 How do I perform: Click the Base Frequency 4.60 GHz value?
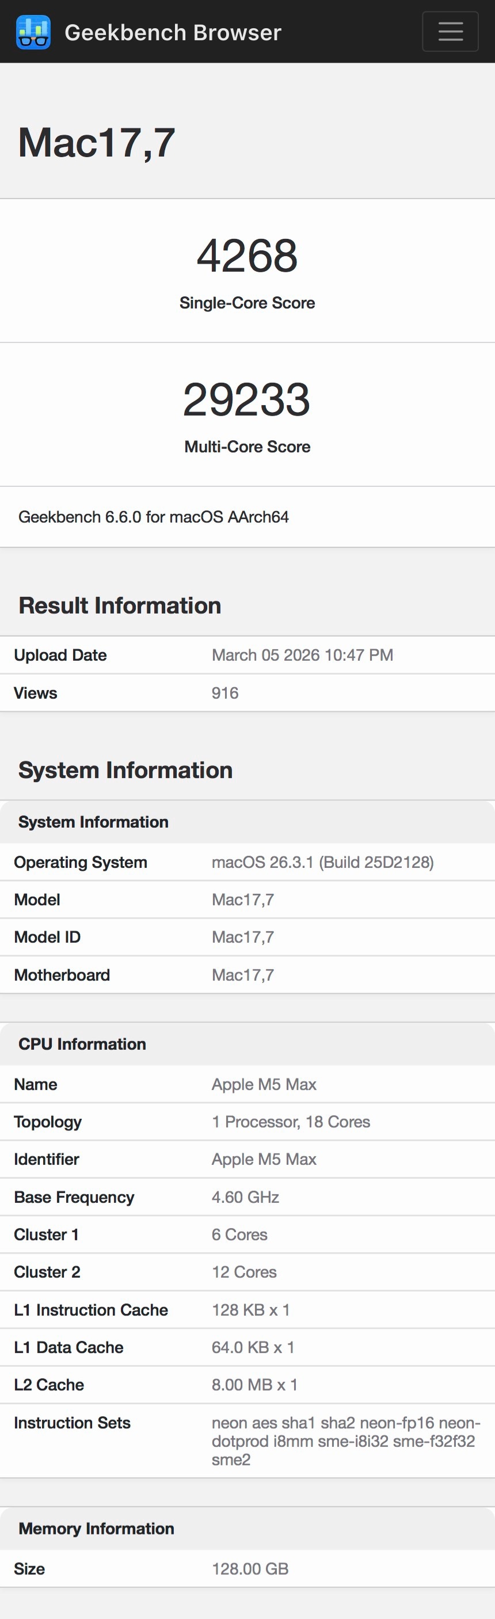coord(245,1197)
